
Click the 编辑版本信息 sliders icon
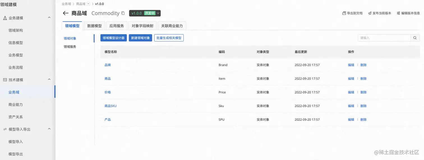pos(398,13)
